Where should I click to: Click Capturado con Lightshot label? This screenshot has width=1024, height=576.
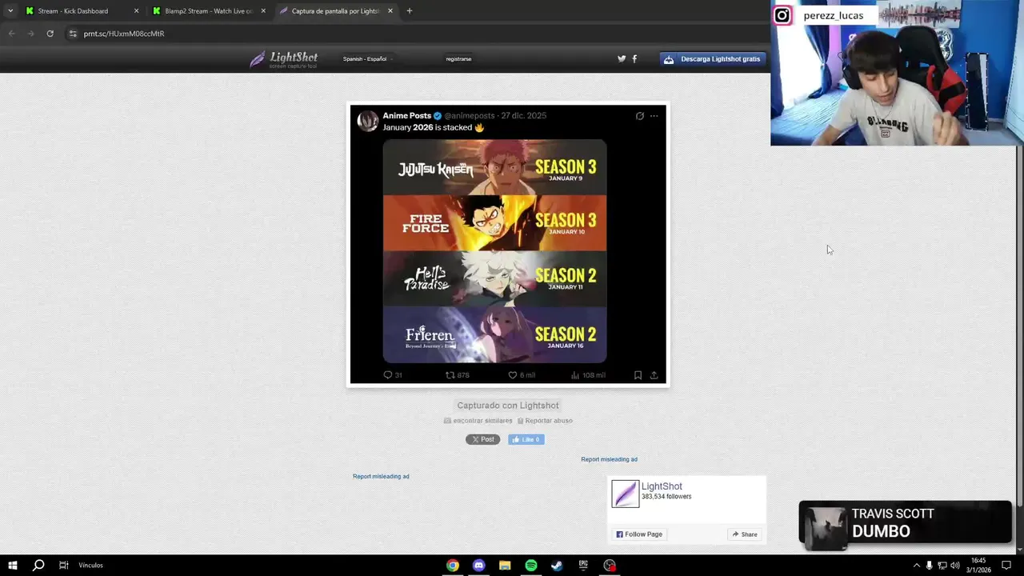click(x=508, y=406)
